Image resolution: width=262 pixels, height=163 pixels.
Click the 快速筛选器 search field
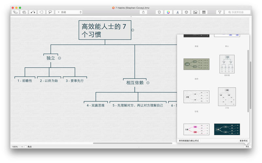[x=238, y=12]
